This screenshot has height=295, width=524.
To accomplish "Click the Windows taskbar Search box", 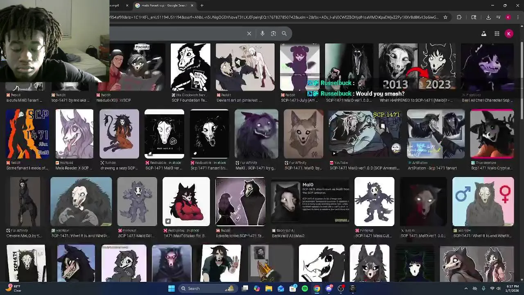I will [208, 288].
